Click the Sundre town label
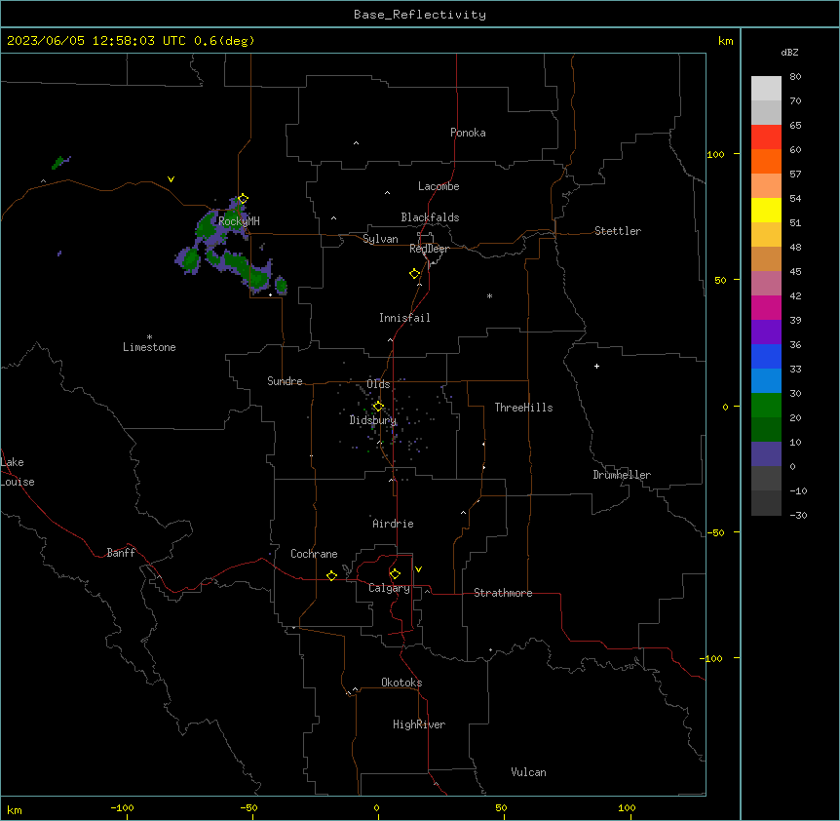840x821 pixels. tap(285, 381)
